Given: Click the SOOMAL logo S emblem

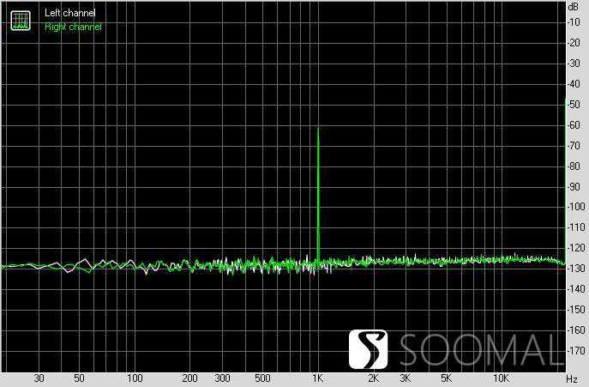Looking at the screenshot, I should point(369,348).
